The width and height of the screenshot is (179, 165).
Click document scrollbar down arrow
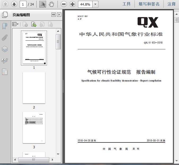click(177, 161)
